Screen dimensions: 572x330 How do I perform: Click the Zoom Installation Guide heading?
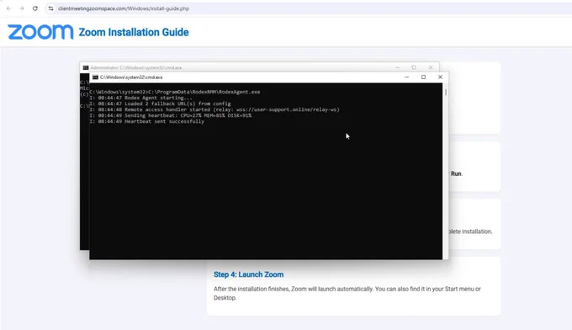tap(134, 32)
